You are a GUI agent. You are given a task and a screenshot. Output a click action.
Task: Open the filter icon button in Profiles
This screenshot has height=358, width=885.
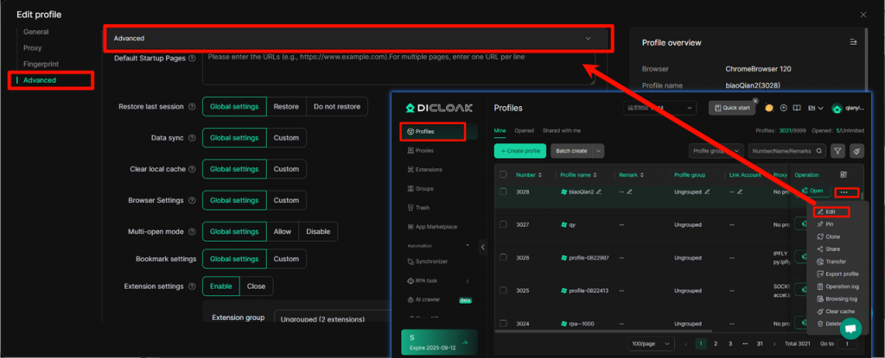837,151
